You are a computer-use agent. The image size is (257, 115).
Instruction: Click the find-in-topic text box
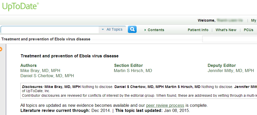230,39
